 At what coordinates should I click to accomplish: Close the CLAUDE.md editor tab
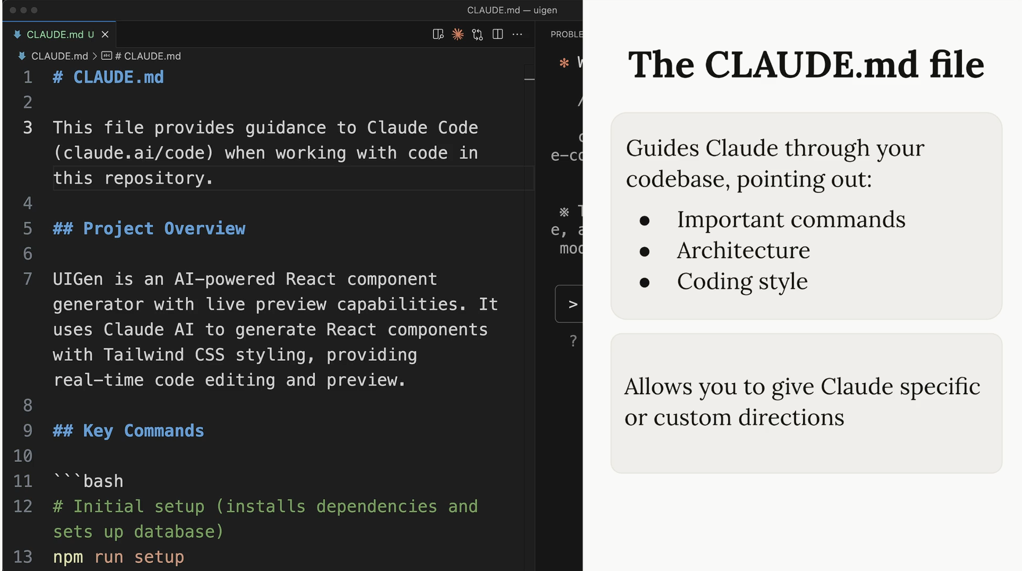click(105, 35)
